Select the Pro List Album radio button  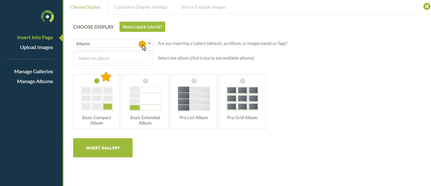click(194, 81)
